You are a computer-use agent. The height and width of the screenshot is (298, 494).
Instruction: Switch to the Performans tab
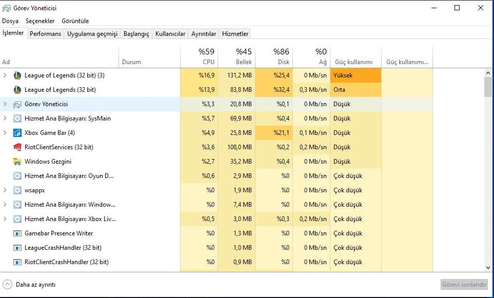[45, 34]
